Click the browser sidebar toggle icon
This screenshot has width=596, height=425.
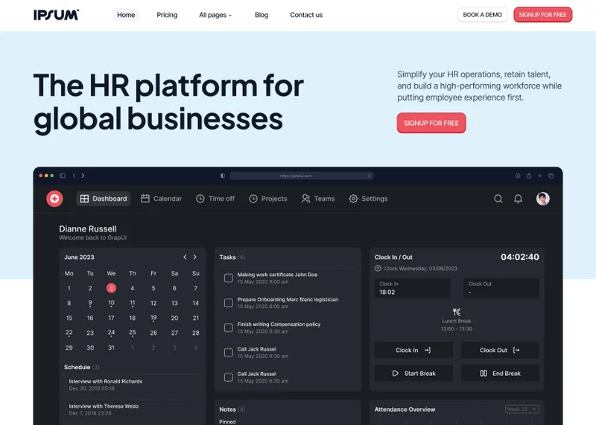(63, 176)
